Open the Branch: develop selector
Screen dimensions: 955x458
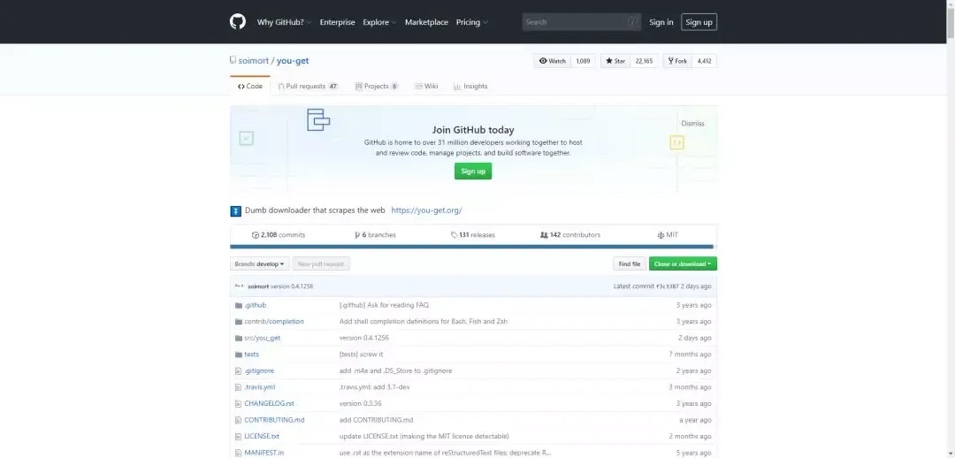259,264
